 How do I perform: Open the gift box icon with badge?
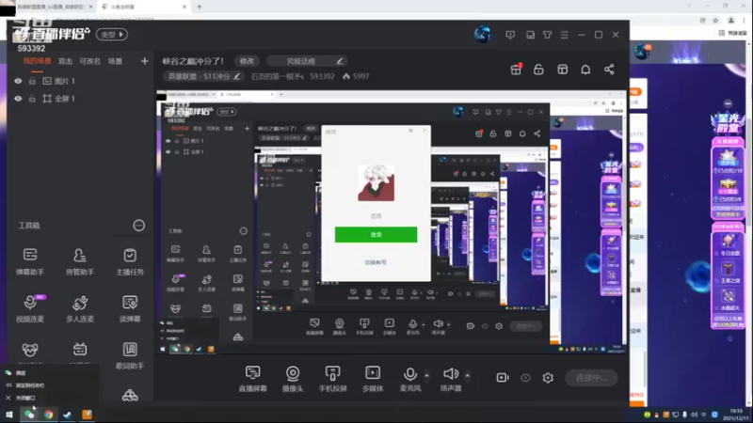(x=516, y=70)
